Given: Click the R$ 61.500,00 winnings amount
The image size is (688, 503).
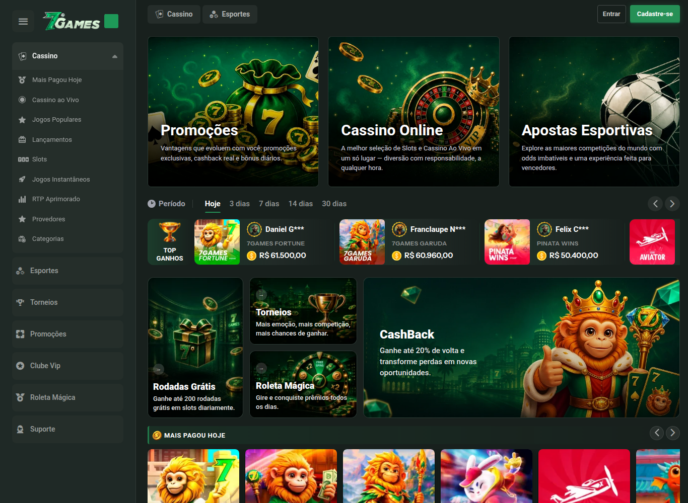Looking at the screenshot, I should pos(283,256).
